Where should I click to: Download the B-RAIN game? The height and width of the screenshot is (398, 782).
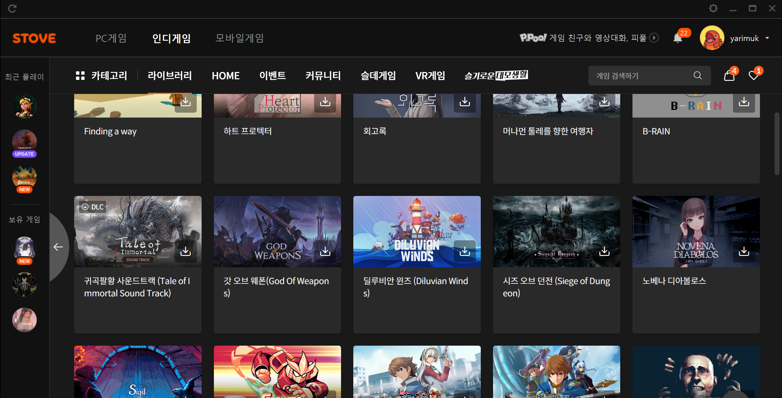click(744, 102)
